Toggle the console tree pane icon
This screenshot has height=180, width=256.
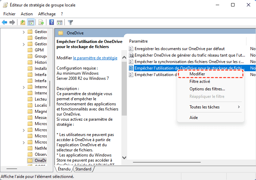[x=31, y=22]
